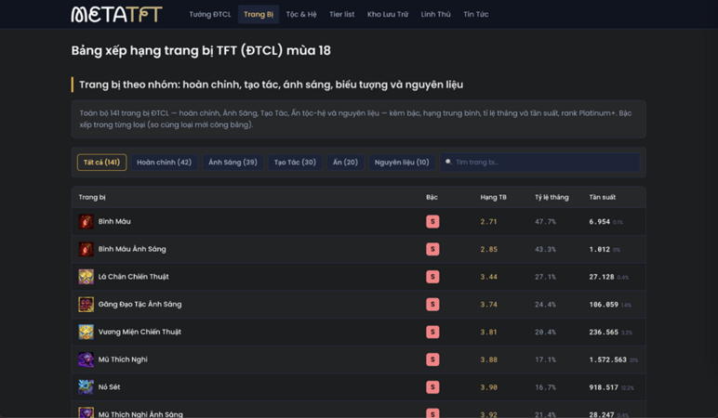
Task: Click the Vương Miện Chiến Thuật item icon
Action: 86,332
